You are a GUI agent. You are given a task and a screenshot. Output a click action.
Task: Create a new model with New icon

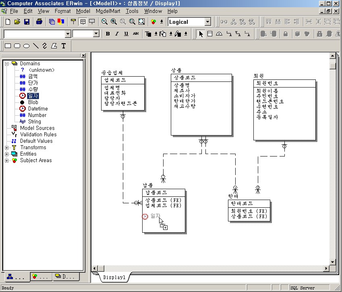(8, 22)
